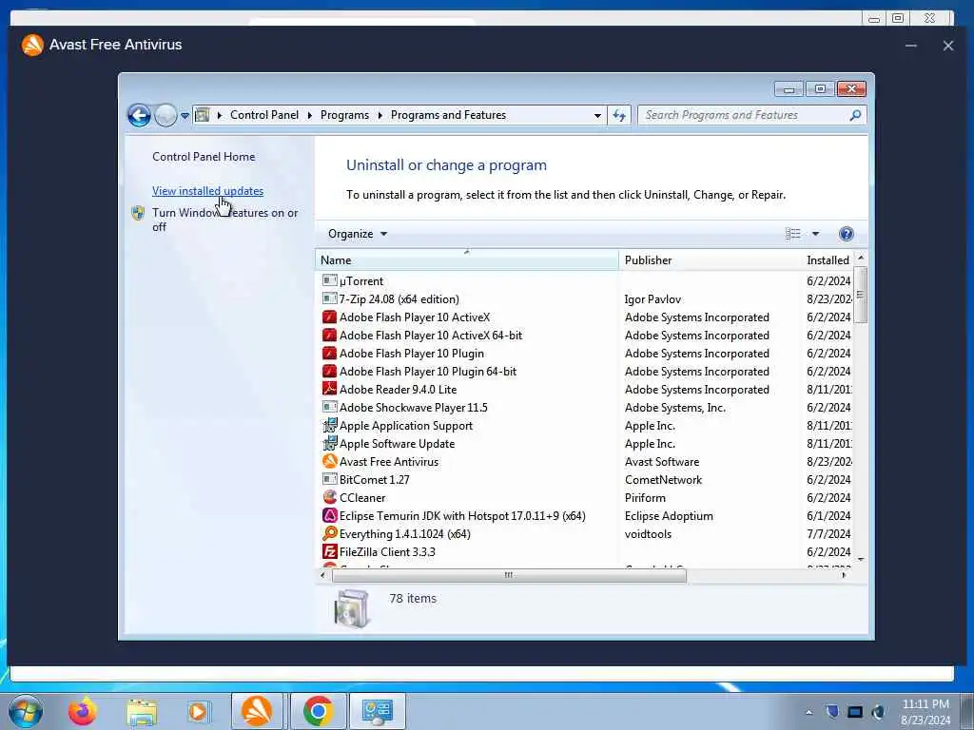Show hidden tray icons arrow
The image size is (974, 730).
coord(808,713)
